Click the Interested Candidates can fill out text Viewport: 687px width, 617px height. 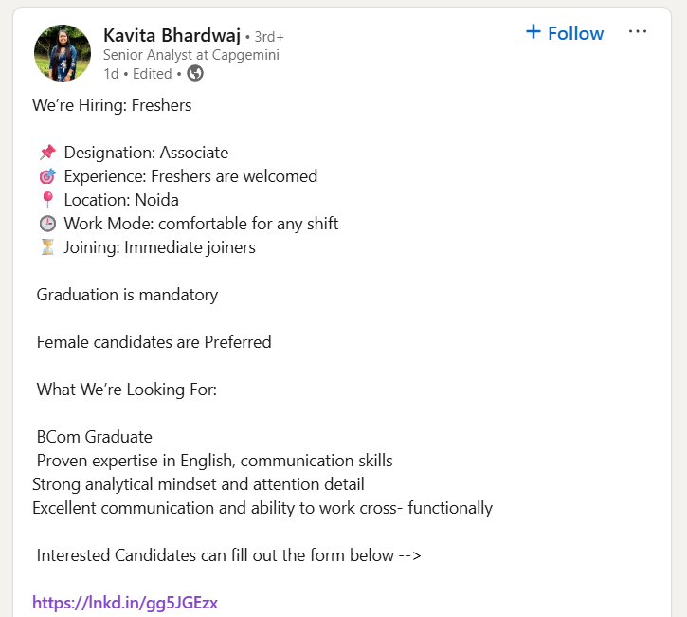[227, 555]
